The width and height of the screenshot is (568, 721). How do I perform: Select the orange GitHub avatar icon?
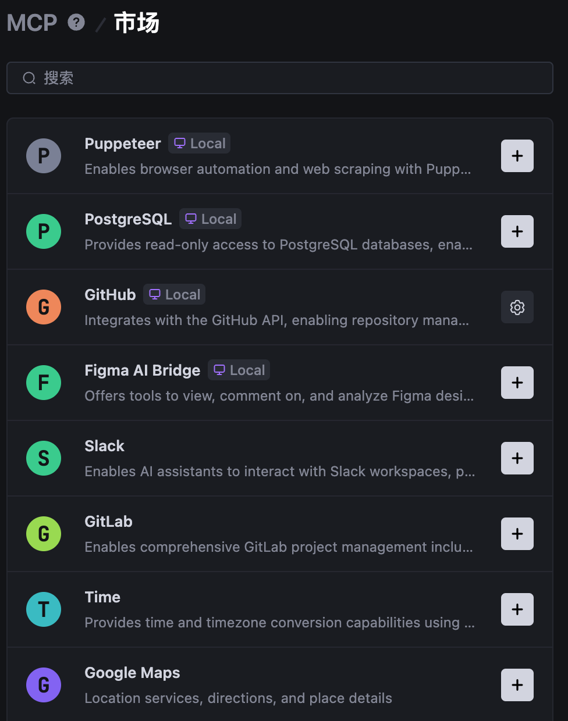tap(44, 307)
